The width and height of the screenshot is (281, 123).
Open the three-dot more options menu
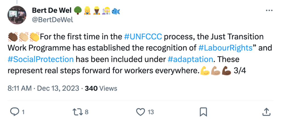[x=269, y=11]
